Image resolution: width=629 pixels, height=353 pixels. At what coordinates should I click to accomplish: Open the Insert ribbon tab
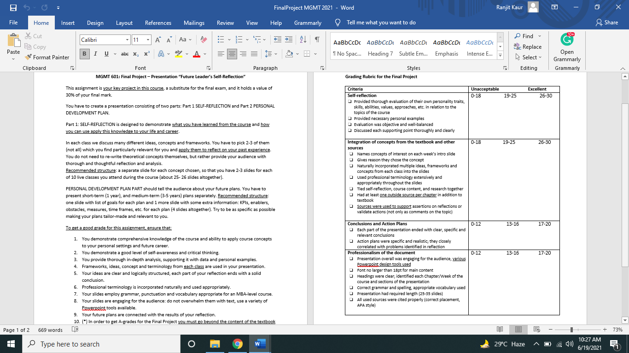click(x=68, y=23)
